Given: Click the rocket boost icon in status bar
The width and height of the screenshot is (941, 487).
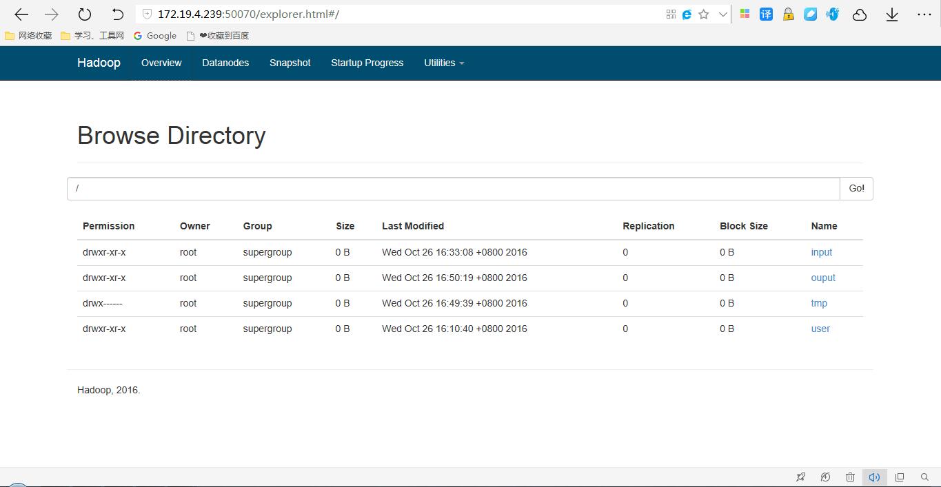Looking at the screenshot, I should click(x=801, y=476).
